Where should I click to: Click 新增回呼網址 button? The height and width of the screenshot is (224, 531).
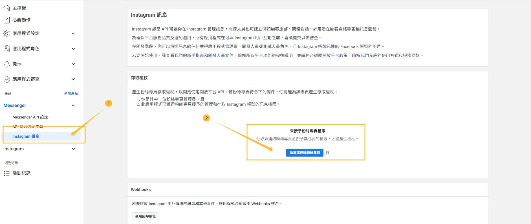[x=146, y=216]
